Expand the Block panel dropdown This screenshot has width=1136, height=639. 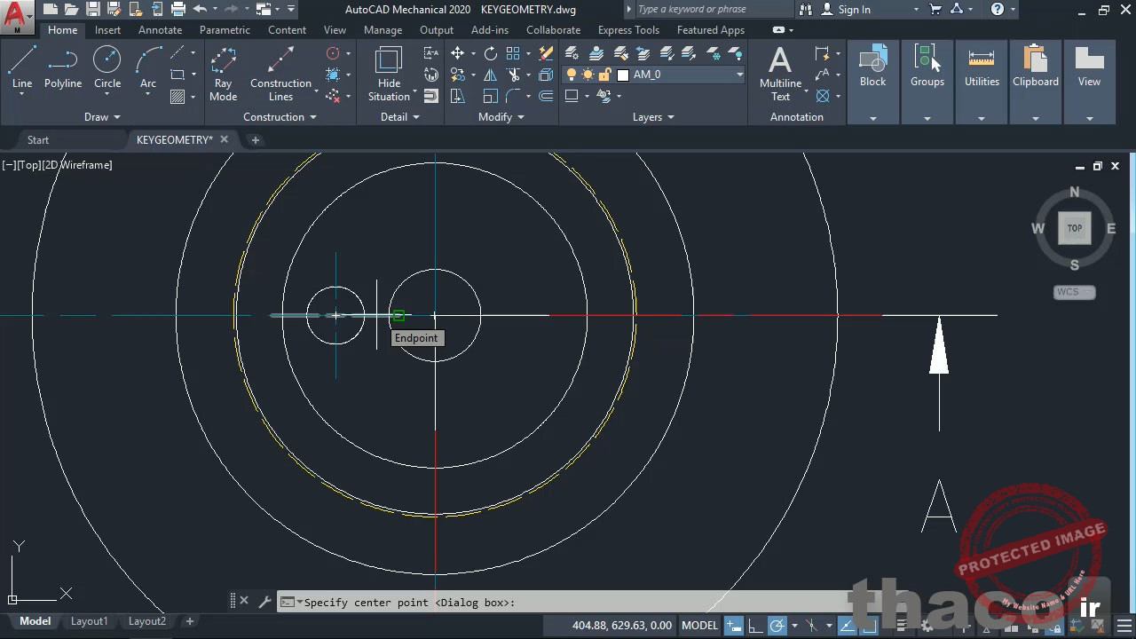click(872, 118)
